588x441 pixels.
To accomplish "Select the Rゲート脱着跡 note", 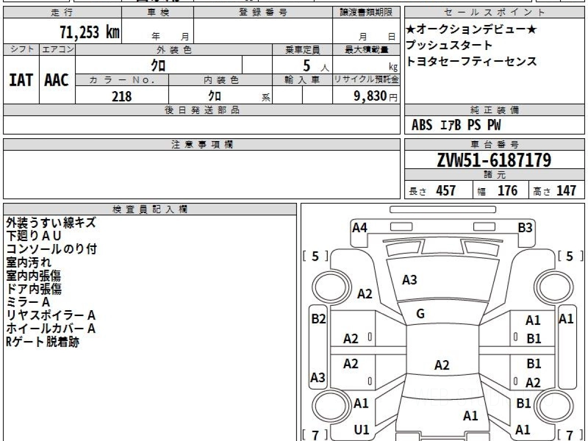I will [43, 342].
